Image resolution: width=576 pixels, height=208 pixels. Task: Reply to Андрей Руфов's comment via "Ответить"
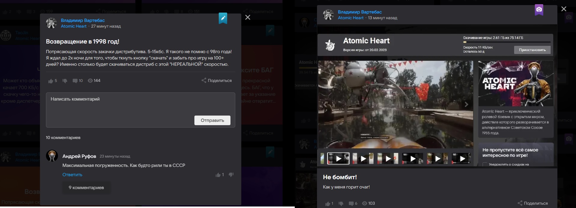(x=72, y=175)
